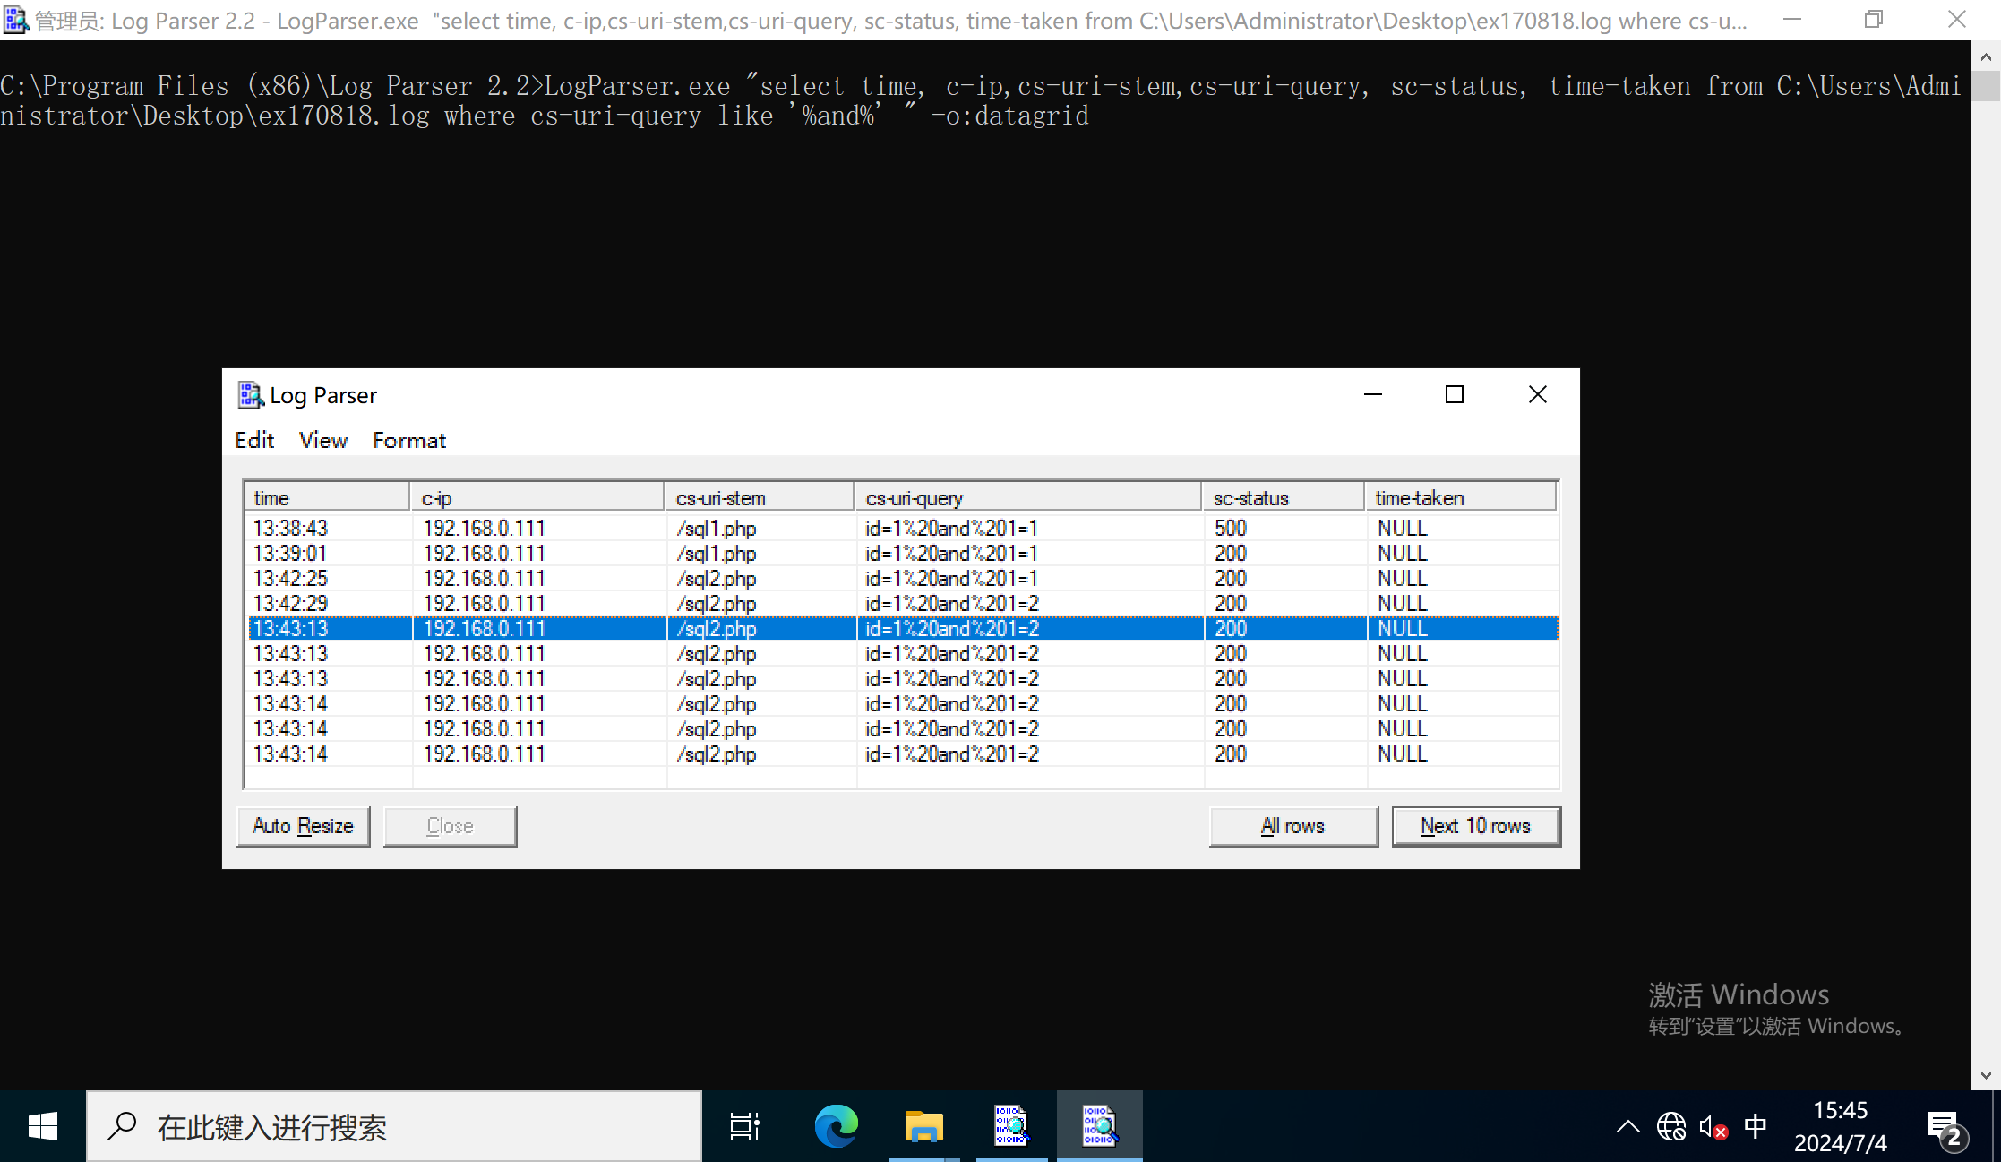Open the notification center icon

point(1945,1127)
